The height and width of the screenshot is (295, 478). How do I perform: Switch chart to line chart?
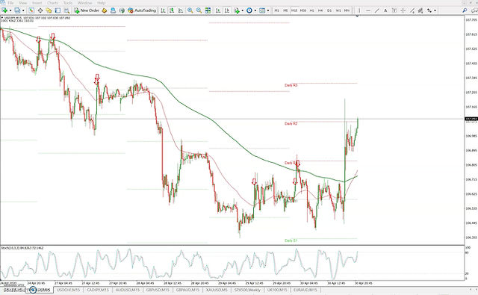pos(181,10)
